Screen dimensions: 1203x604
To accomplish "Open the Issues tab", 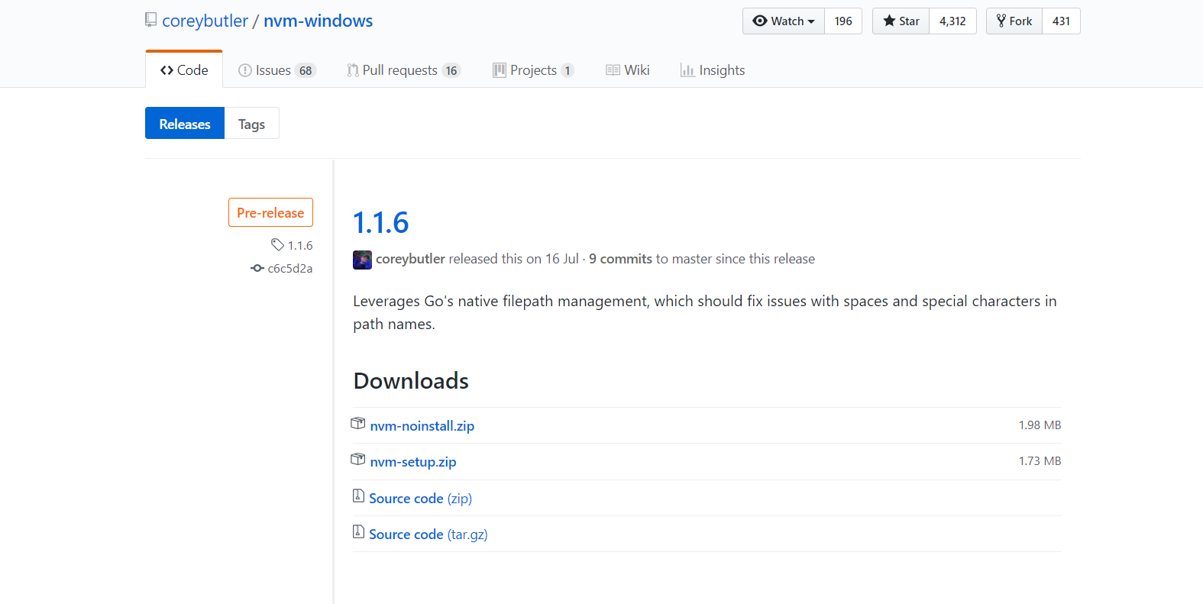I will [x=276, y=70].
